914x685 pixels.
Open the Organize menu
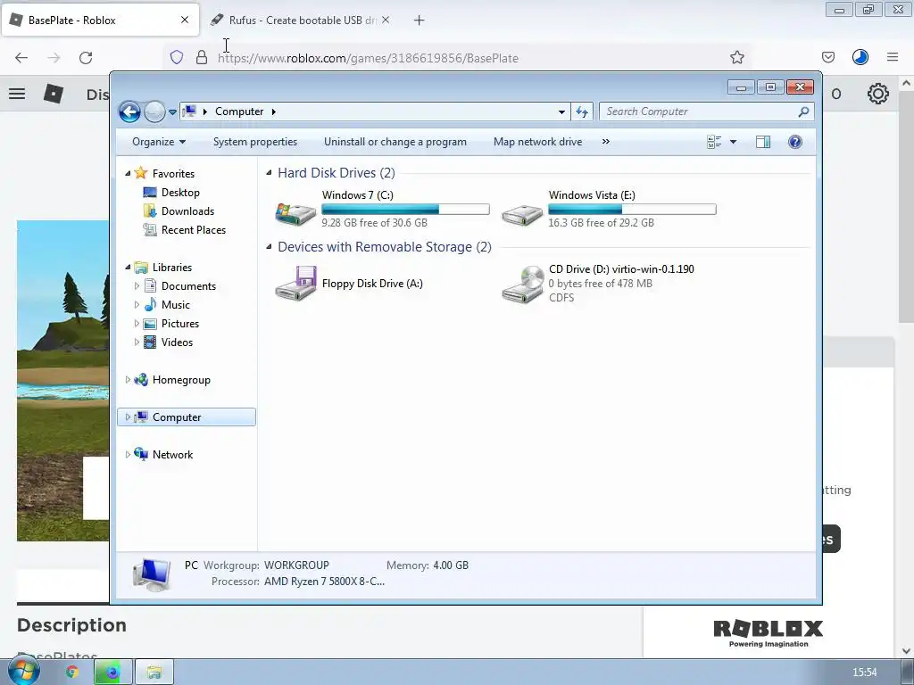[159, 142]
